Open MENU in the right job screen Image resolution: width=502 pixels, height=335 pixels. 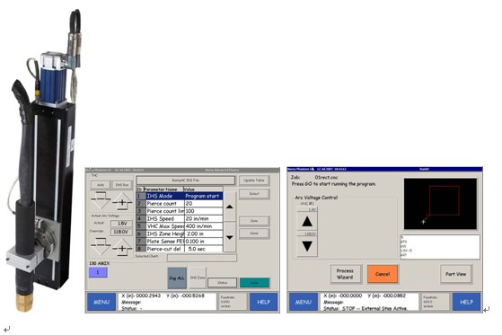(x=304, y=302)
